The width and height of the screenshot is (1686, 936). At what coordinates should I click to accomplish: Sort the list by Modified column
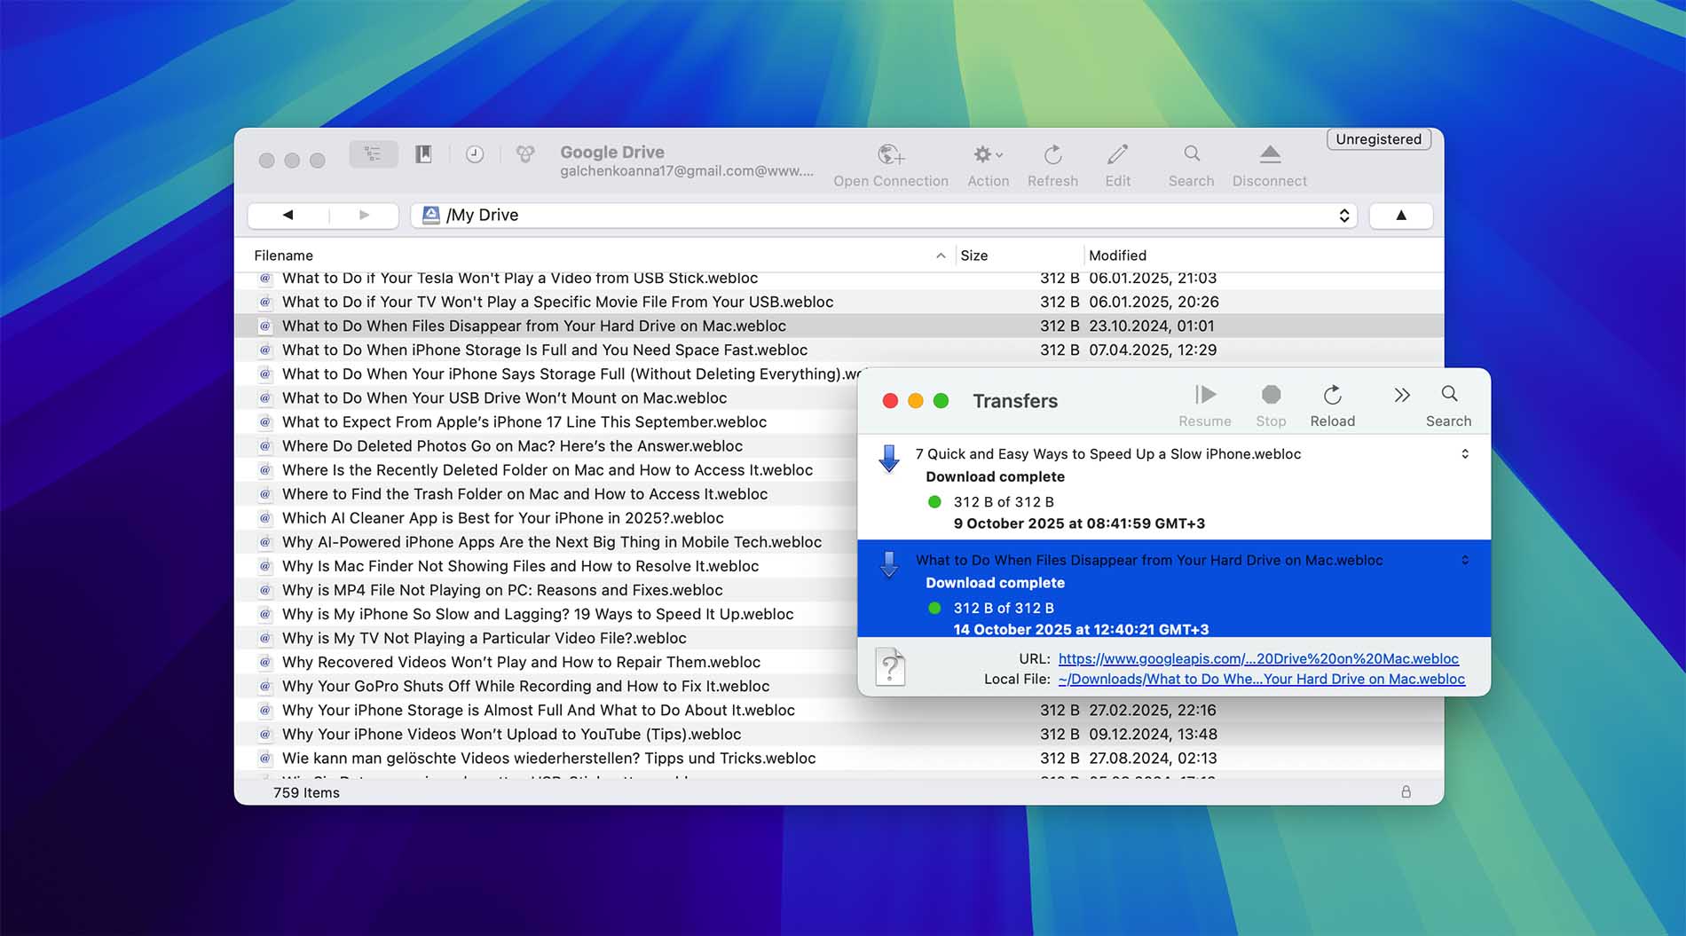[1117, 256]
